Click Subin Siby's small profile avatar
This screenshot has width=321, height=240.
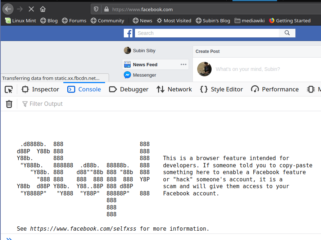(x=127, y=50)
